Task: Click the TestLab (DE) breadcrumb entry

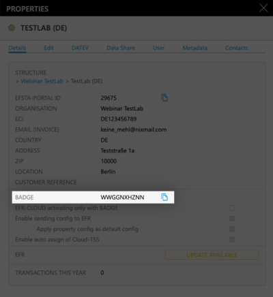Action: coord(87,81)
